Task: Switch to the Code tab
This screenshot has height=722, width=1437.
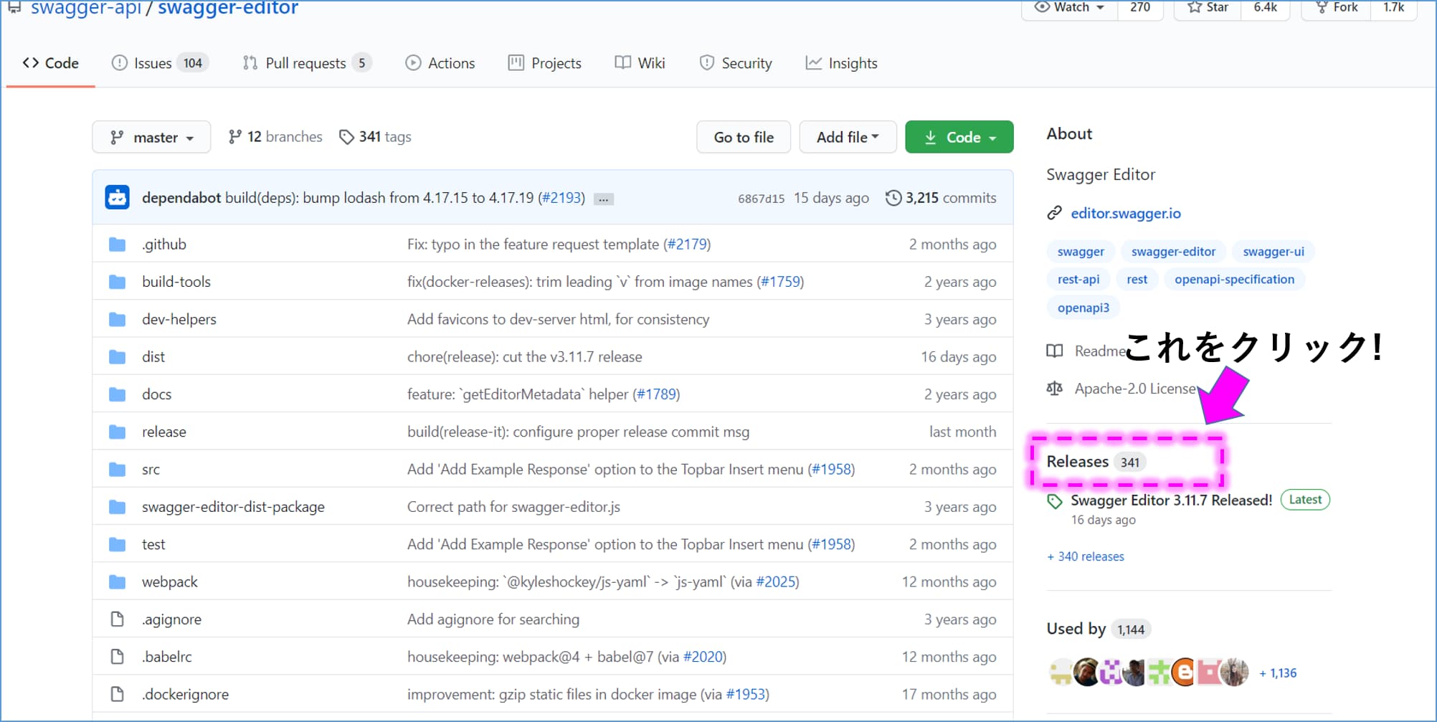Action: point(51,63)
